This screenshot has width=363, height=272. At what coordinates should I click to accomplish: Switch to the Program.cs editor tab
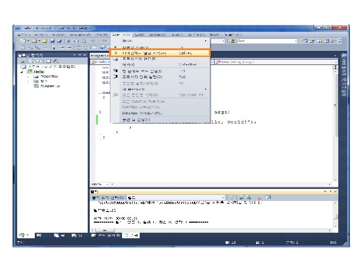99,55
